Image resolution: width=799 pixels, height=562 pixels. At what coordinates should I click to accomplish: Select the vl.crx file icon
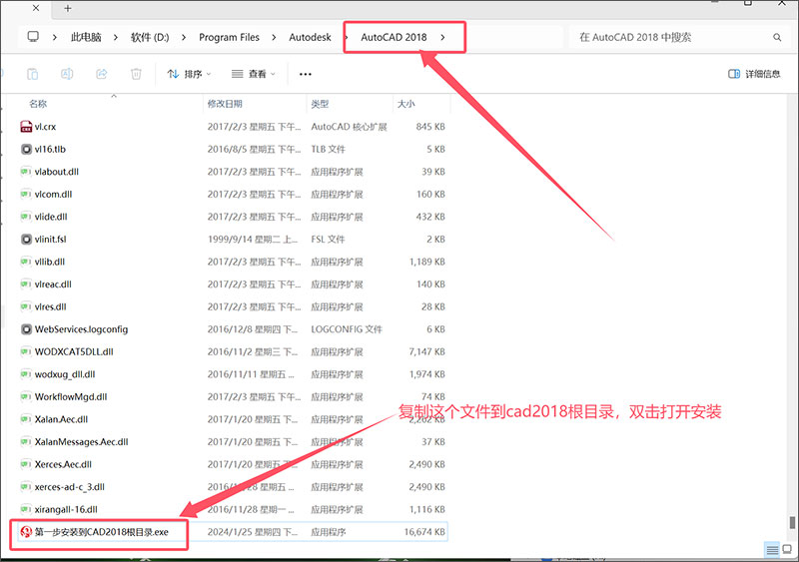click(26, 127)
